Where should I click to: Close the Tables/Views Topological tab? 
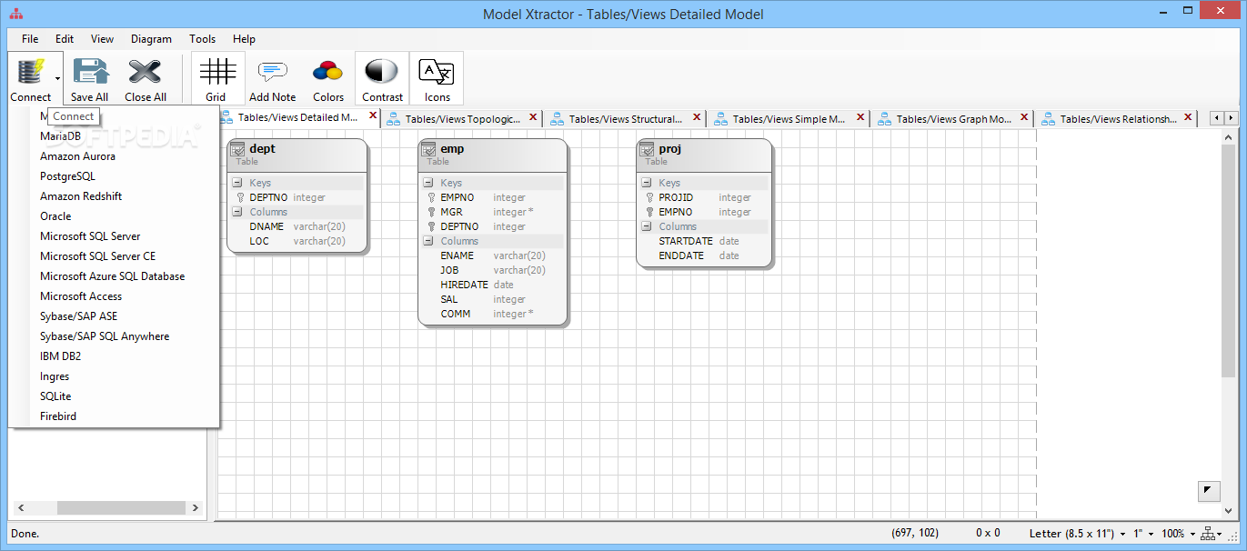[x=533, y=117]
